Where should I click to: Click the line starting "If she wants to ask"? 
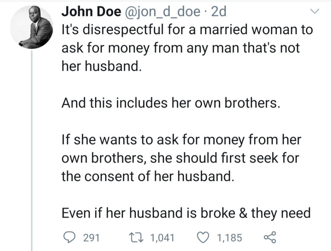tap(181, 140)
